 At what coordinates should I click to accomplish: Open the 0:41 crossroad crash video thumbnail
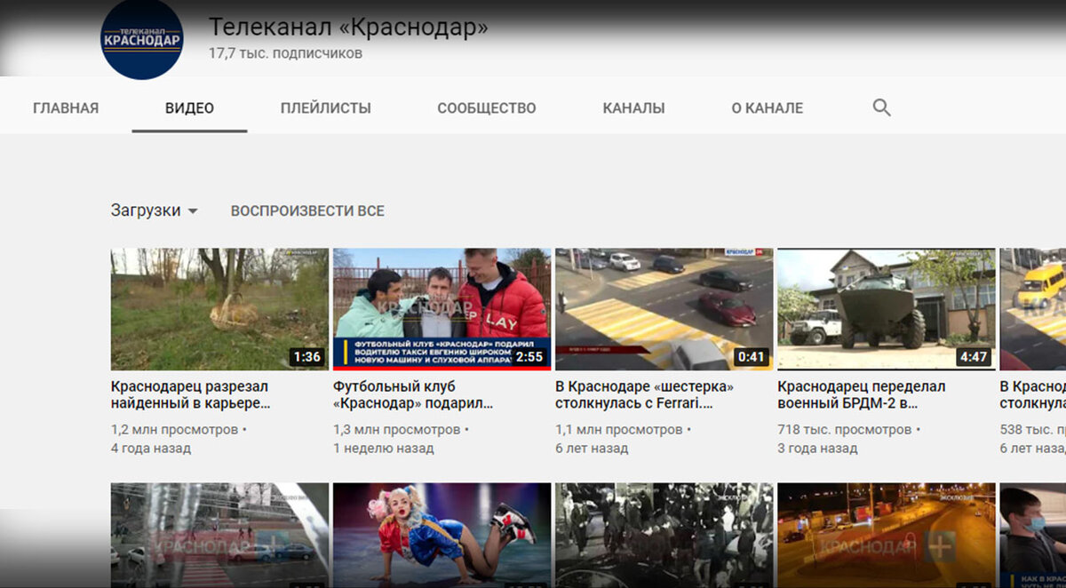tap(664, 309)
